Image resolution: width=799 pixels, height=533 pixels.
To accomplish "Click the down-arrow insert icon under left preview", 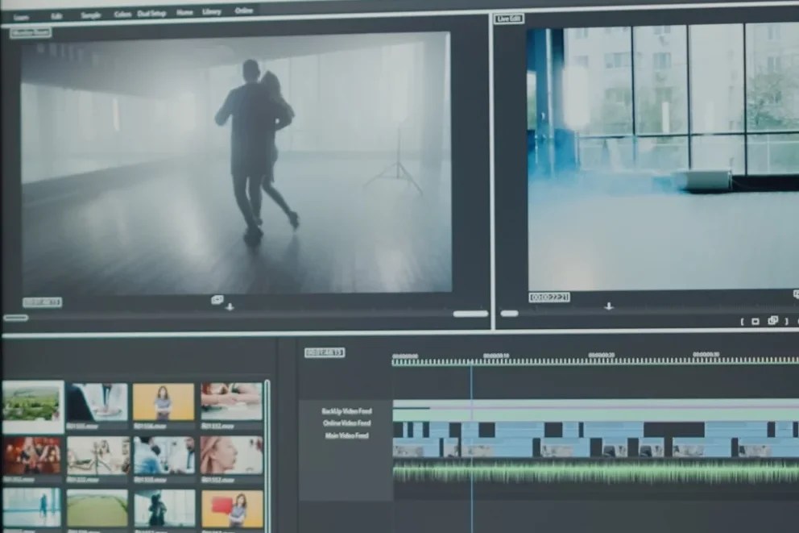I will pyautogui.click(x=230, y=307).
